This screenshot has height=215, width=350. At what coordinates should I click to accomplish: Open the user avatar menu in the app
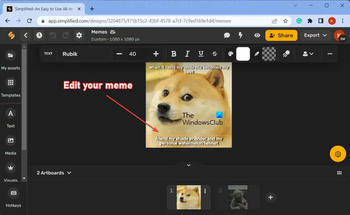point(339,35)
